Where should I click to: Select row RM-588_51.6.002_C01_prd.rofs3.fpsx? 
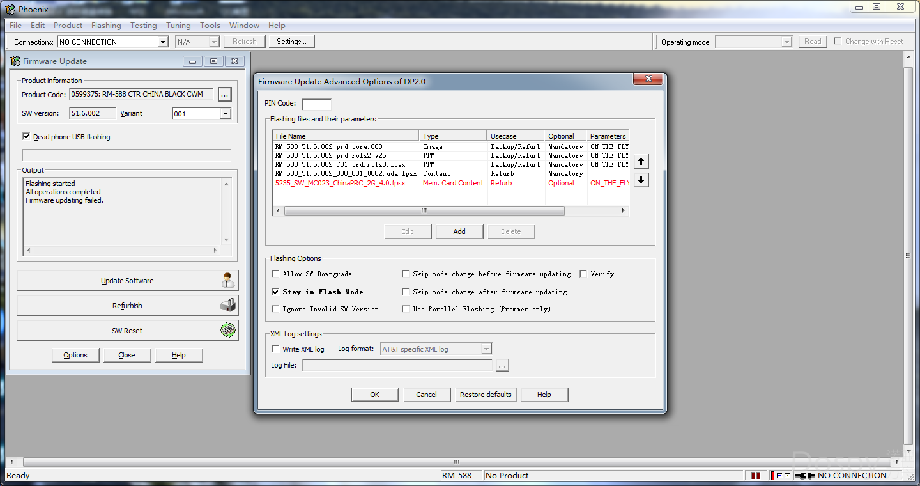(451, 164)
